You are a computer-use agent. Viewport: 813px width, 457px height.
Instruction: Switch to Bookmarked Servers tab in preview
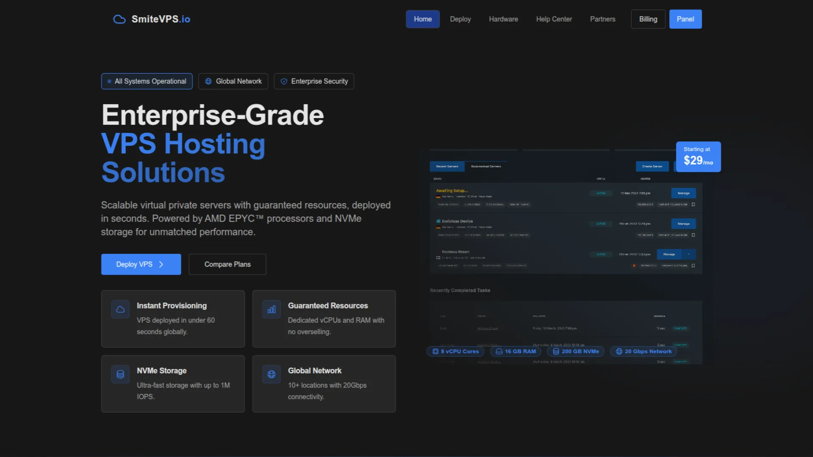coord(486,167)
